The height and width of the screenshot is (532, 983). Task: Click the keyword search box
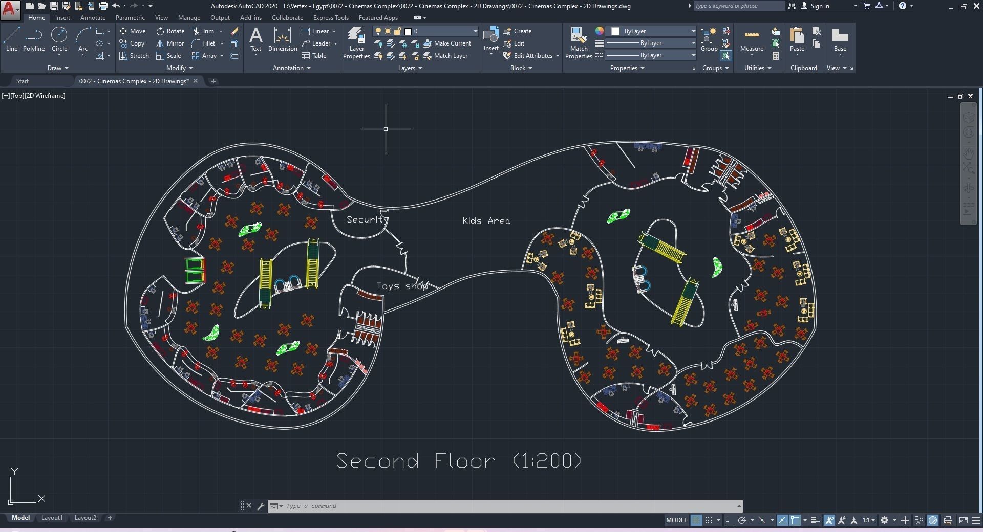point(739,6)
